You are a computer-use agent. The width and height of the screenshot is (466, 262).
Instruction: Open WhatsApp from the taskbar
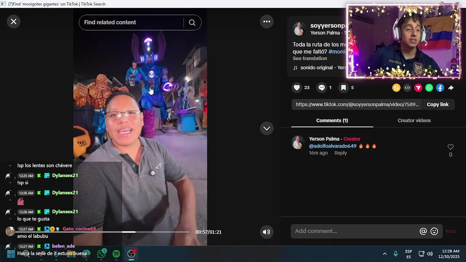click(x=101, y=254)
